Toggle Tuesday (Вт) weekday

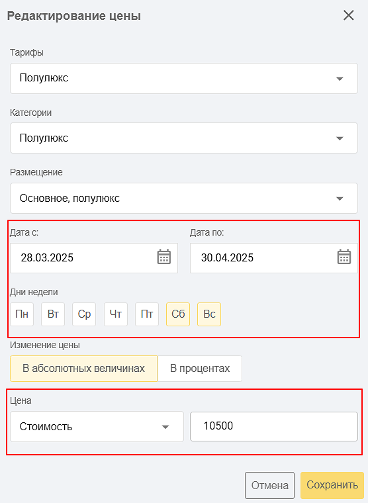coord(53,314)
